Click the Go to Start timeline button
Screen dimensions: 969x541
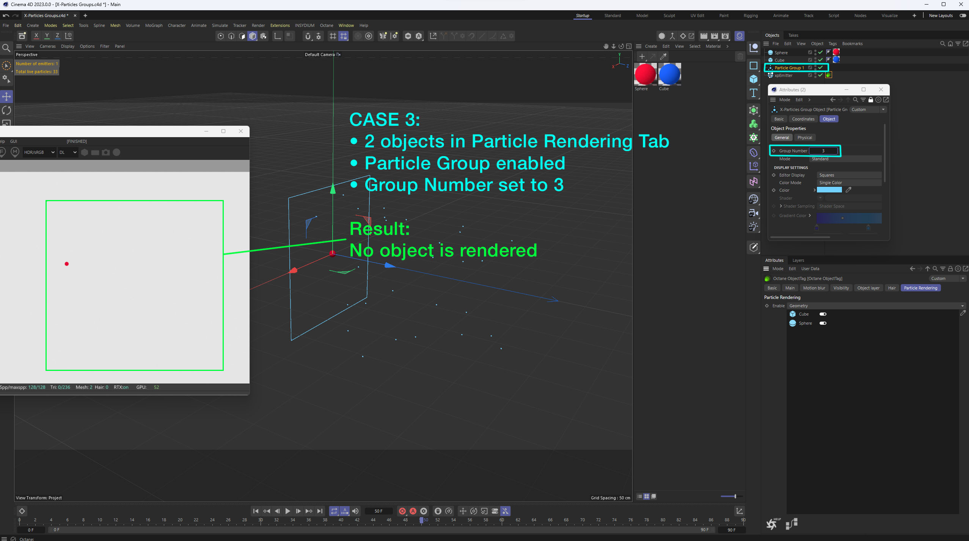(x=256, y=511)
